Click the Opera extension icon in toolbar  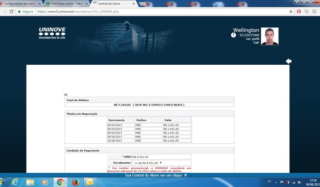click(299, 11)
